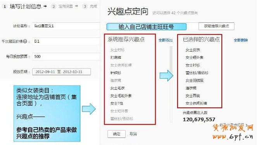Screen dimensions: 257x145
Task: Click the help icon beside 千次展现价格
Action: coord(25,41)
